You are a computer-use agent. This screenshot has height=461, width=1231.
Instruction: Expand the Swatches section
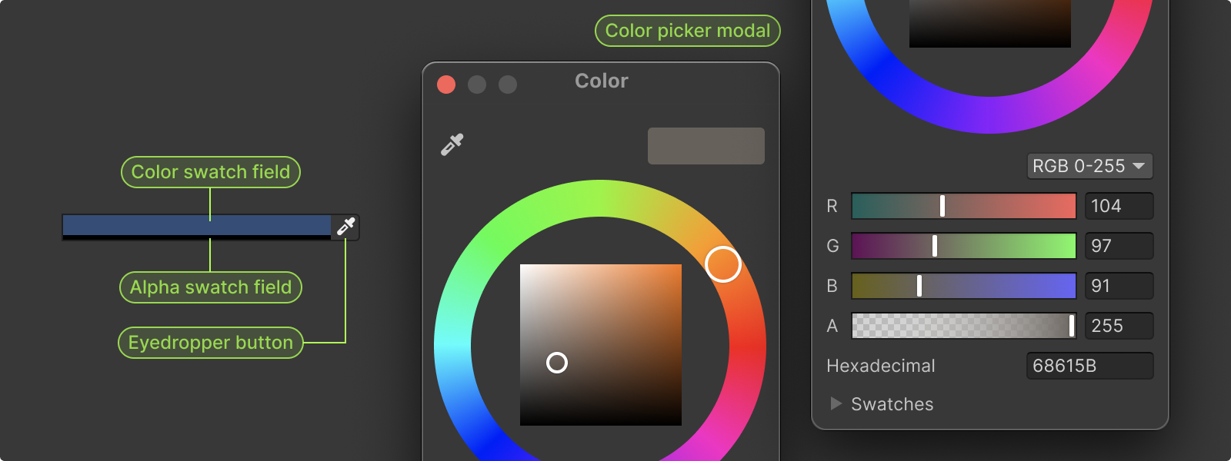coord(836,403)
